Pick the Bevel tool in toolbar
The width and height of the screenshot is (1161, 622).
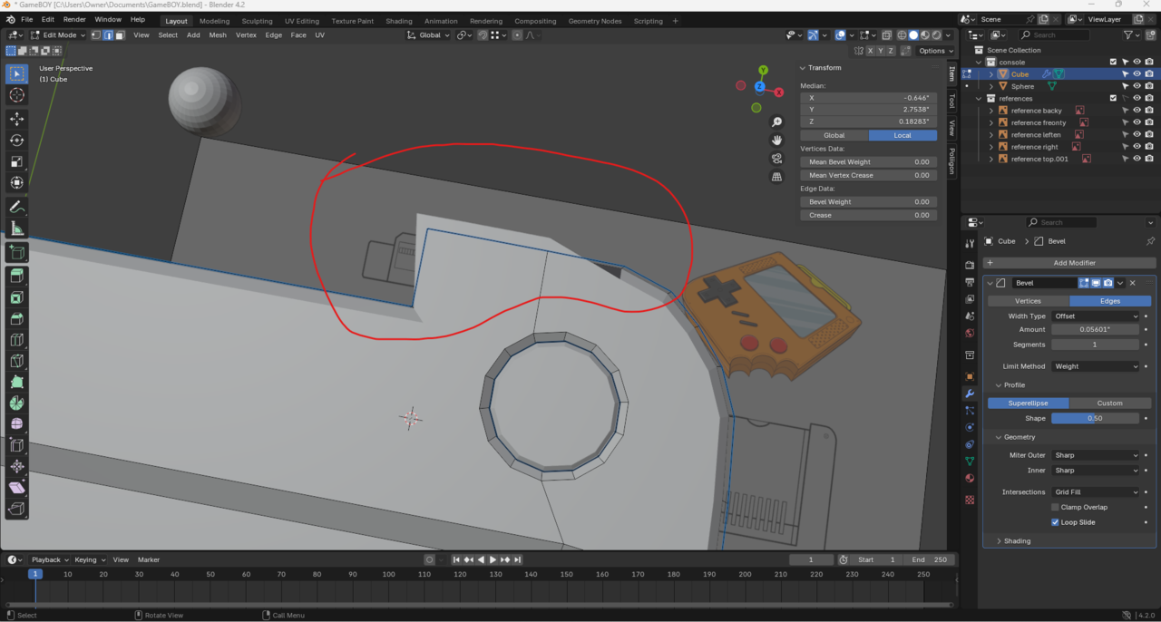[16, 318]
